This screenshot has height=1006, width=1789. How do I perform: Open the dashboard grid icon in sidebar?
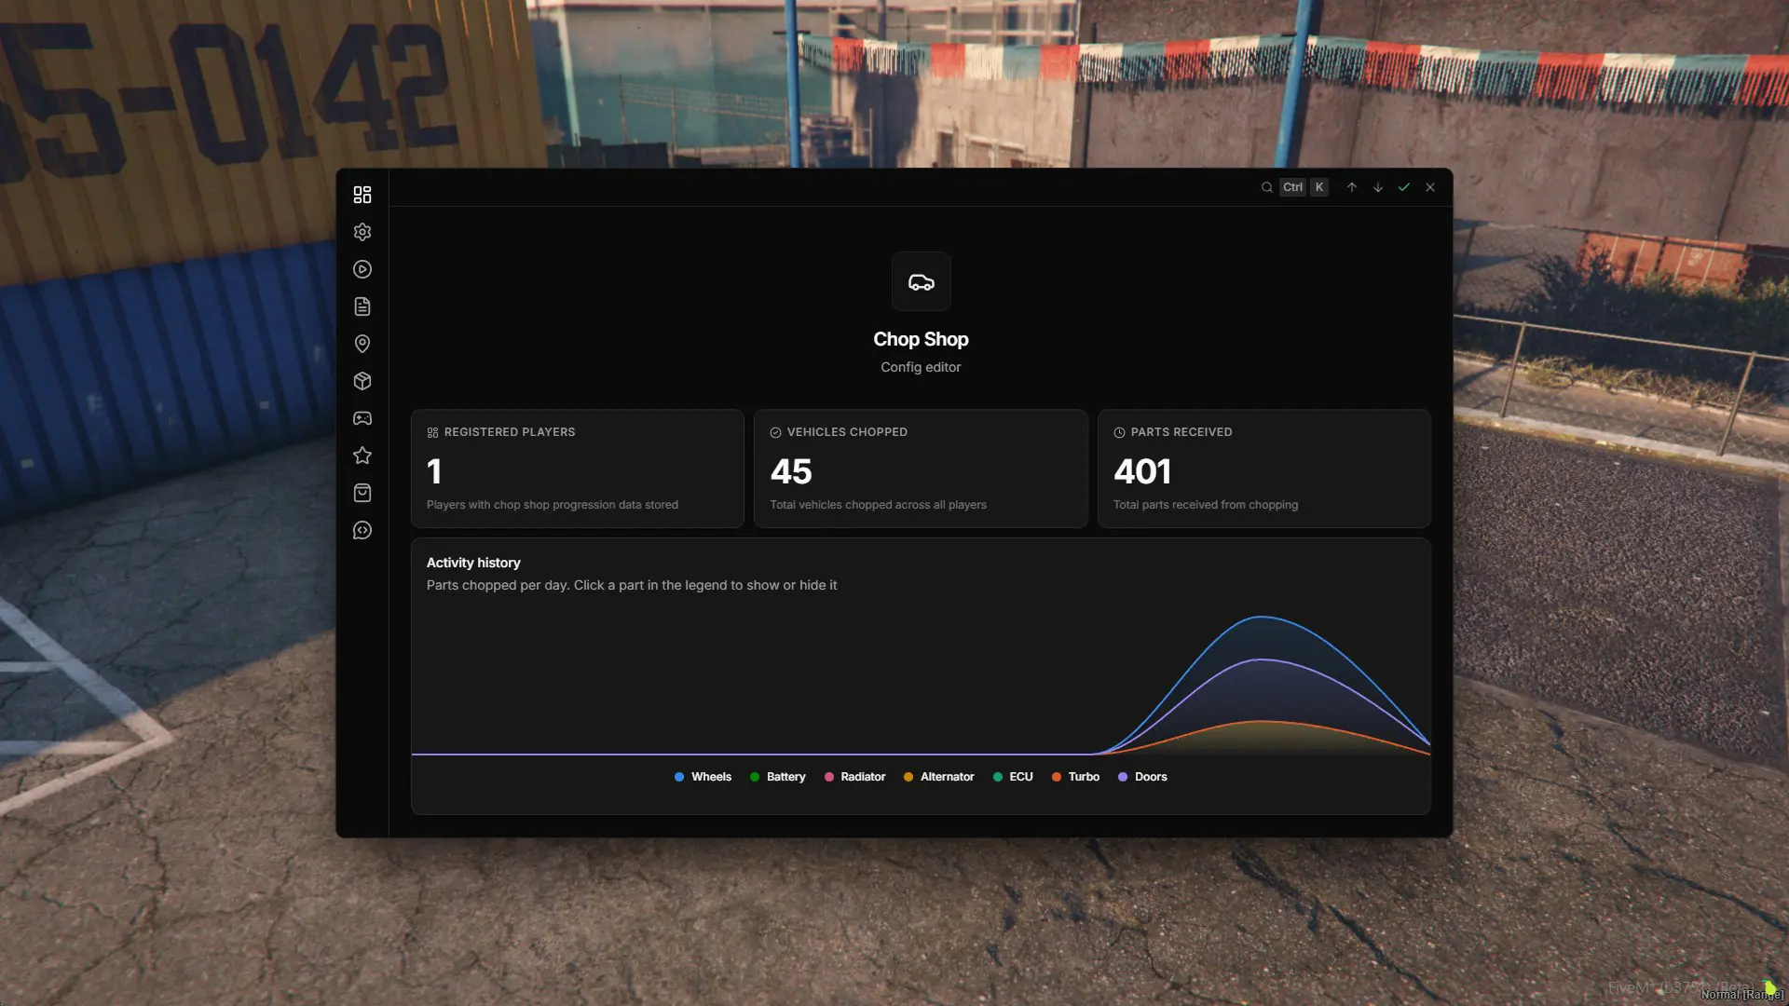[362, 195]
